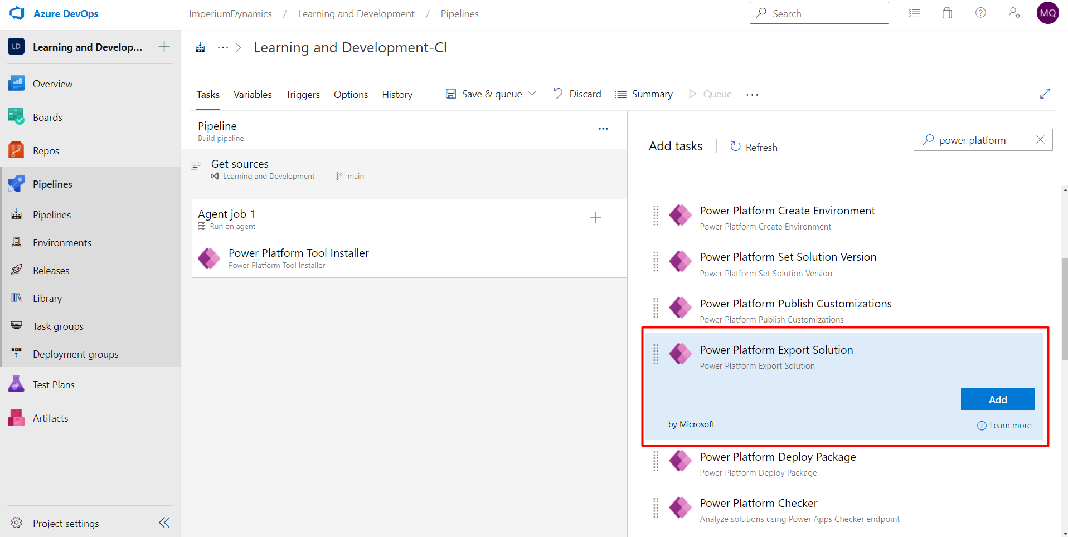Viewport: 1068px width, 537px height.
Task: Open Boards from the sidebar
Action: tap(47, 117)
